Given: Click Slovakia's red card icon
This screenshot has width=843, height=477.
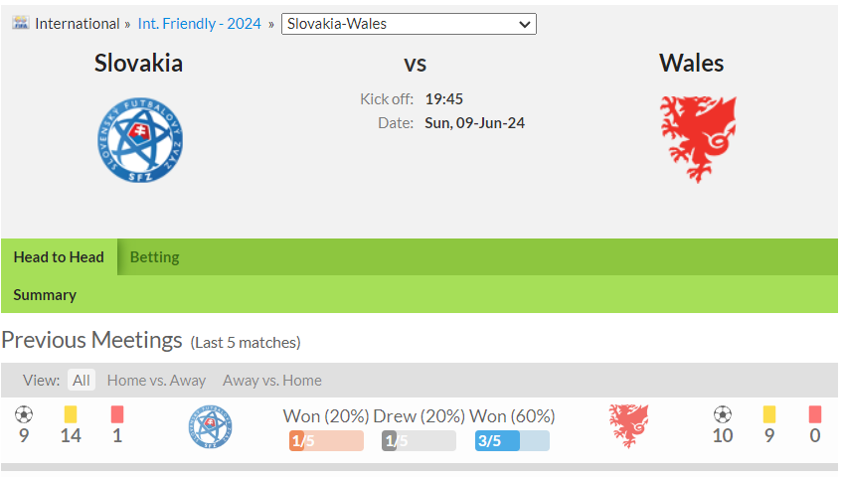Looking at the screenshot, I should coord(117,414).
